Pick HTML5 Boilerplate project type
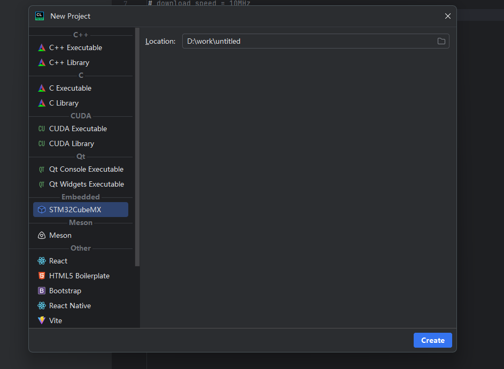Image resolution: width=504 pixels, height=369 pixels. (81, 276)
